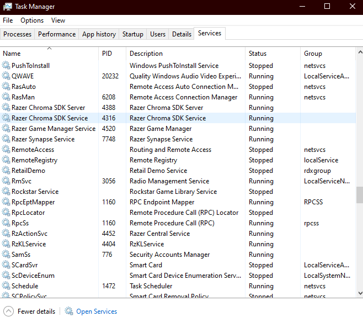
Task: Click the gear icon beside RasAuto
Action: (6, 87)
